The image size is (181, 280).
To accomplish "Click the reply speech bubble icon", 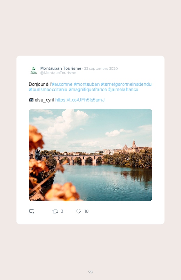I will tap(32, 211).
